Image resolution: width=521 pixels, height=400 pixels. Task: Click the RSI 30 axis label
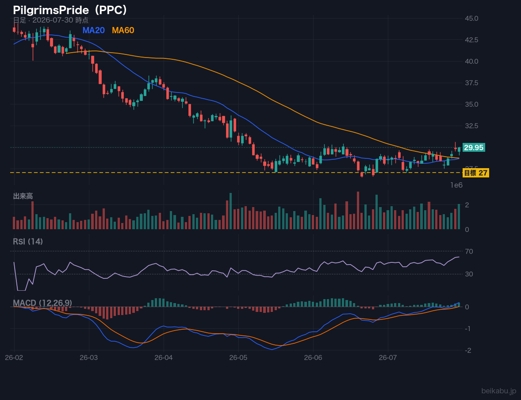tap(469, 274)
